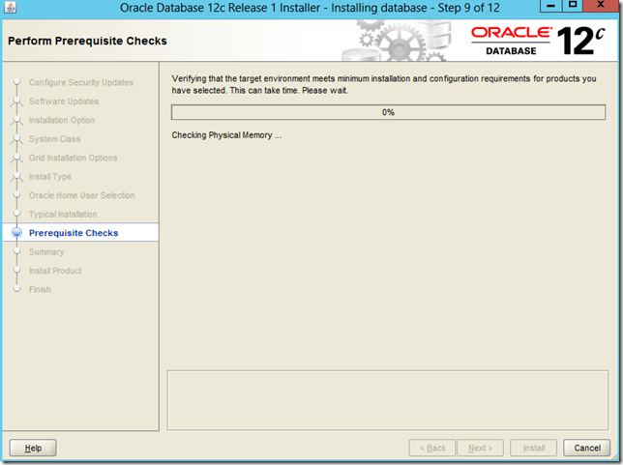Select the System Class step
623x465 pixels.
[x=54, y=139]
